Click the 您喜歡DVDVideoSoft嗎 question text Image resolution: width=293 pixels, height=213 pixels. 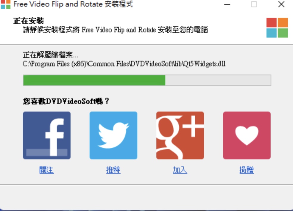click(66, 101)
